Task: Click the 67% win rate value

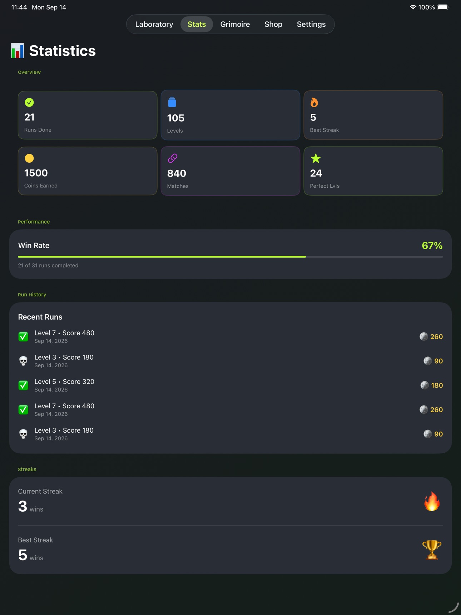Action: coord(432,246)
